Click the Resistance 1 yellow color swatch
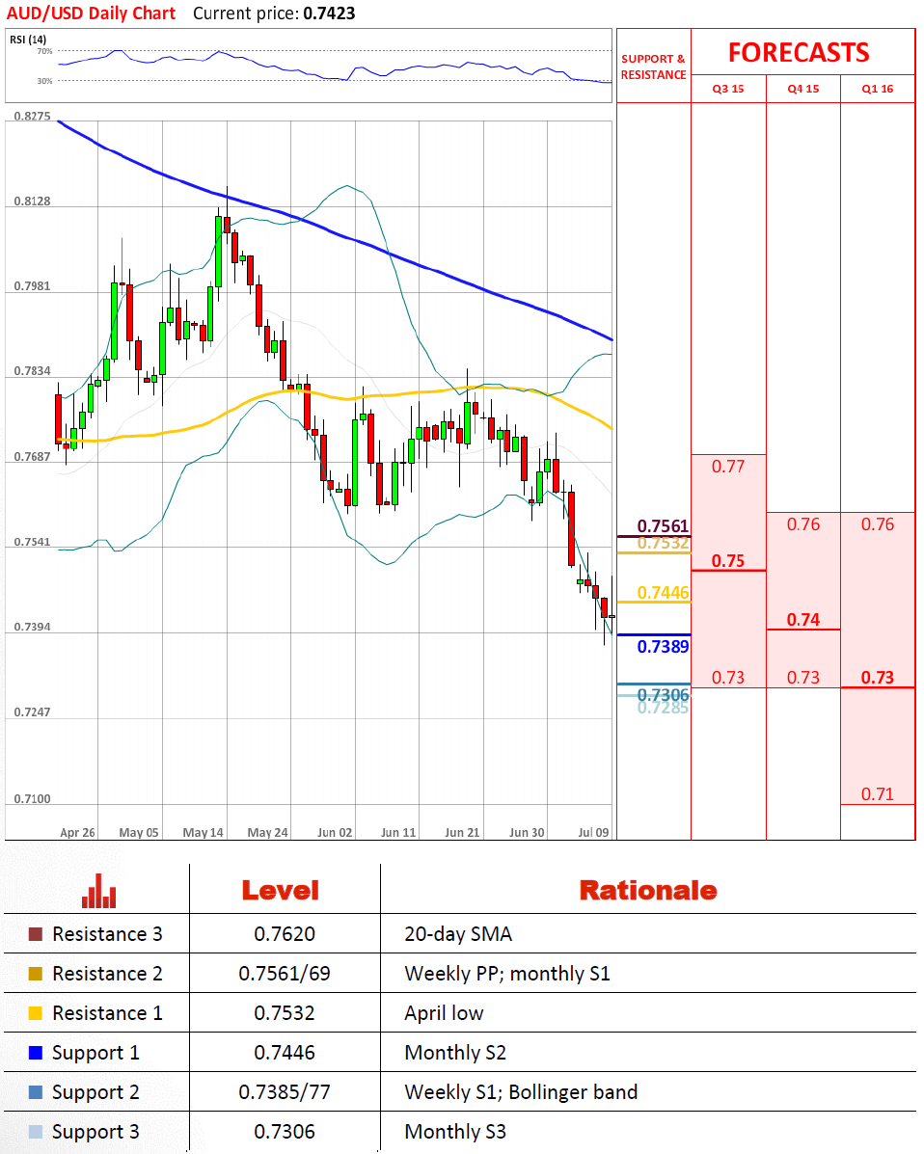Screen dimensions: 924x1154 [x=36, y=1013]
